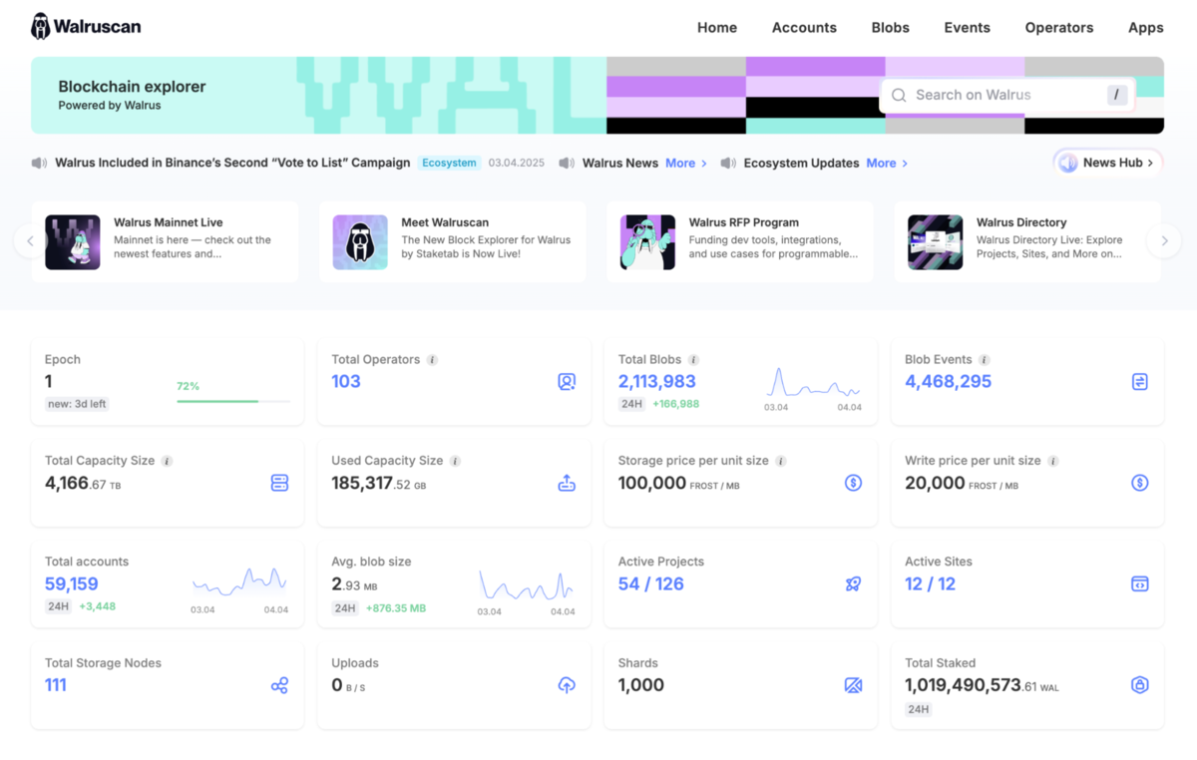Image resolution: width=1197 pixels, height=760 pixels.
Task: Open the Walrus Directory card title
Action: [1021, 222]
